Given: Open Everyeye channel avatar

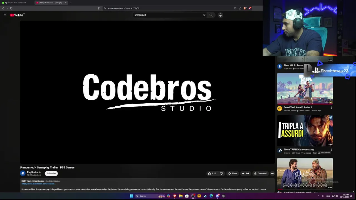Looking at the screenshot, I should coord(280,151).
